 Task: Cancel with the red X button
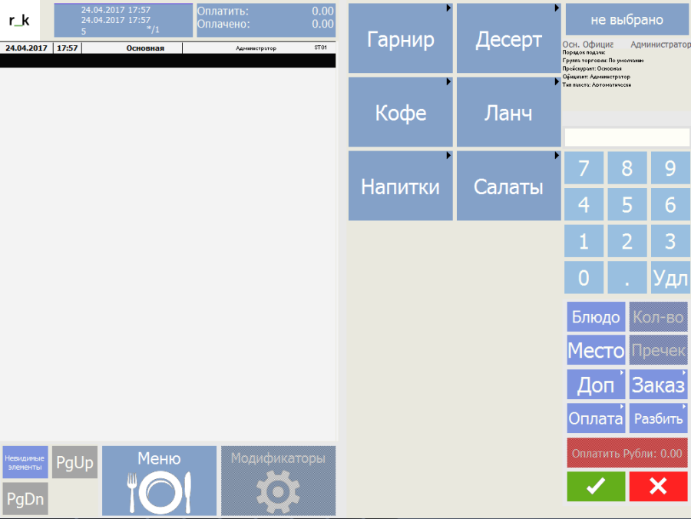[658, 486]
